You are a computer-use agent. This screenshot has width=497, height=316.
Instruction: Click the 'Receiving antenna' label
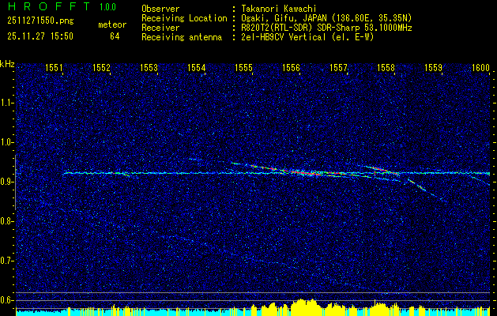pyautogui.click(x=182, y=37)
